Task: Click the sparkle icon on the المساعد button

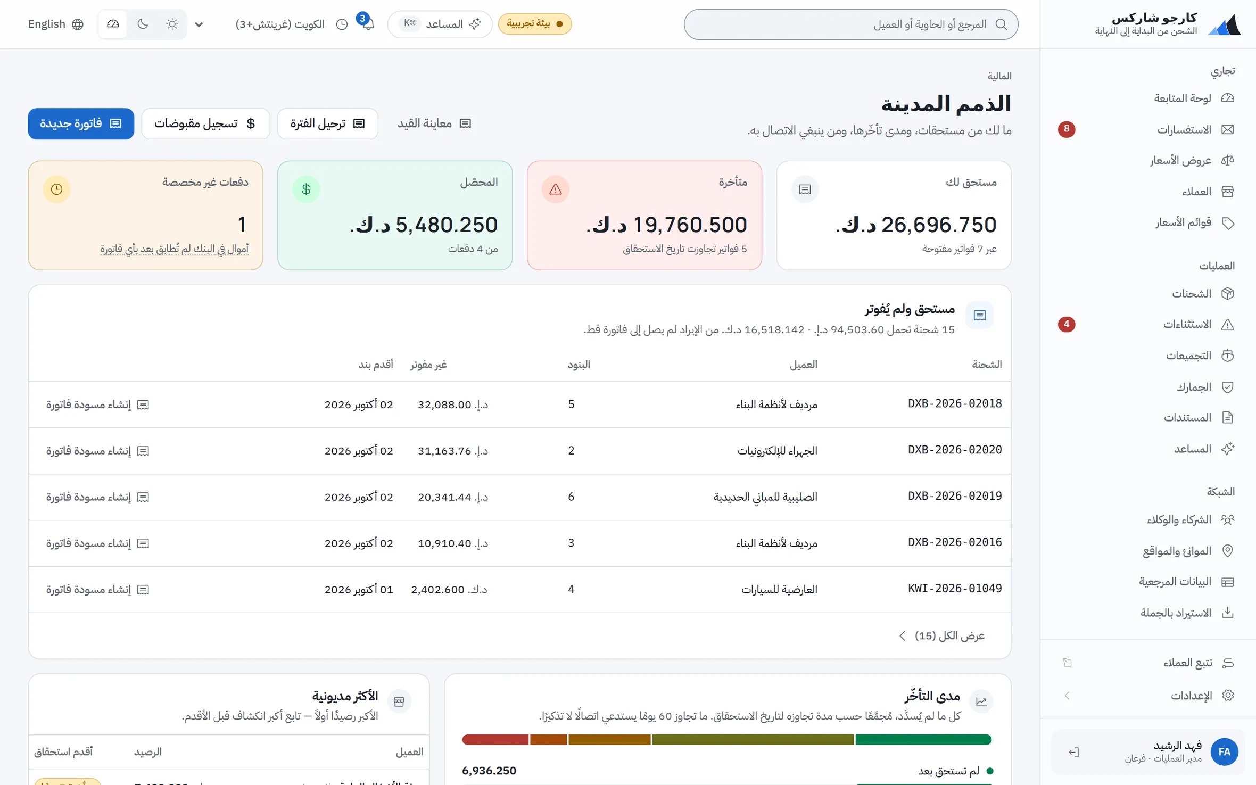Action: [x=475, y=24]
